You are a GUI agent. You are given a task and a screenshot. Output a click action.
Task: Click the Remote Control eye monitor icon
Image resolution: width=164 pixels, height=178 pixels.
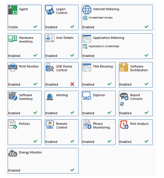50,125
